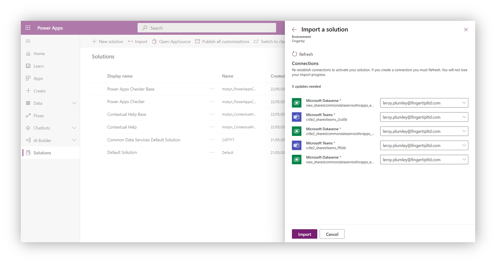
Task: Click the New solution plus icon
Action: point(94,41)
